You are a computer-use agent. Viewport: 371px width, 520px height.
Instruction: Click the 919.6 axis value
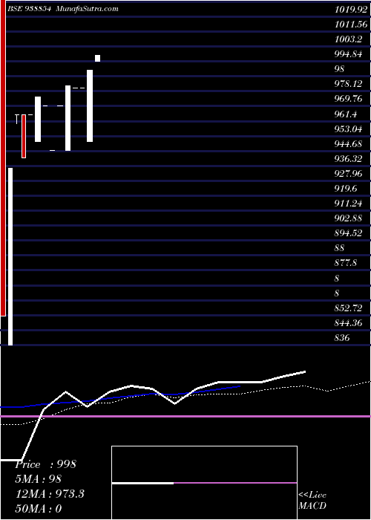tap(346, 189)
